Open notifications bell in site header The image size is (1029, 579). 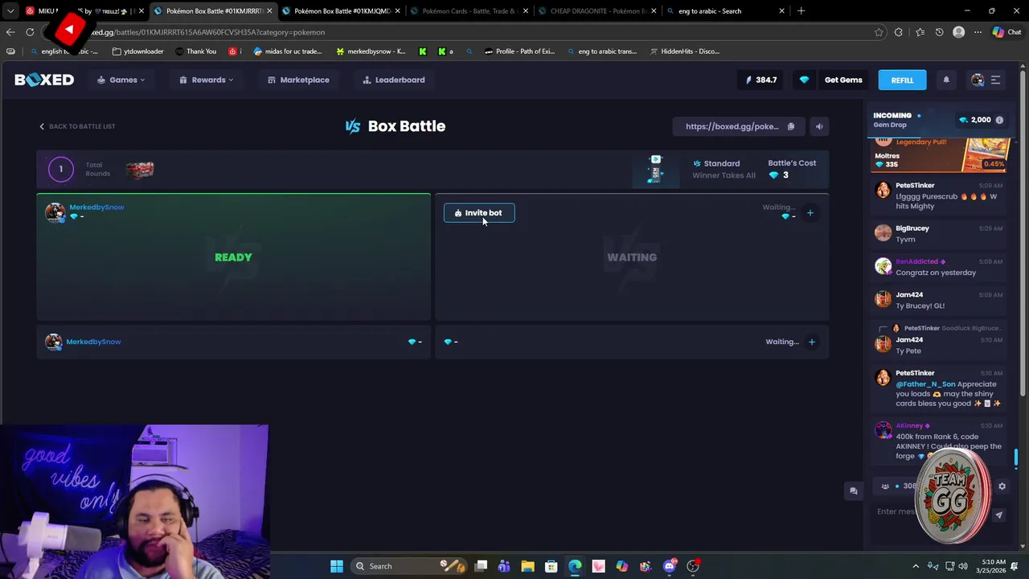[946, 80]
